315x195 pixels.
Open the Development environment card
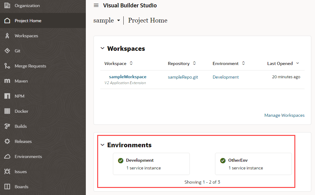click(x=151, y=164)
